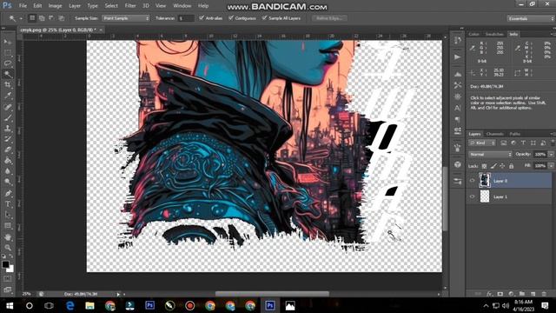Select the Eraser tool
Viewport: 556px width, 313px height.
(8, 150)
